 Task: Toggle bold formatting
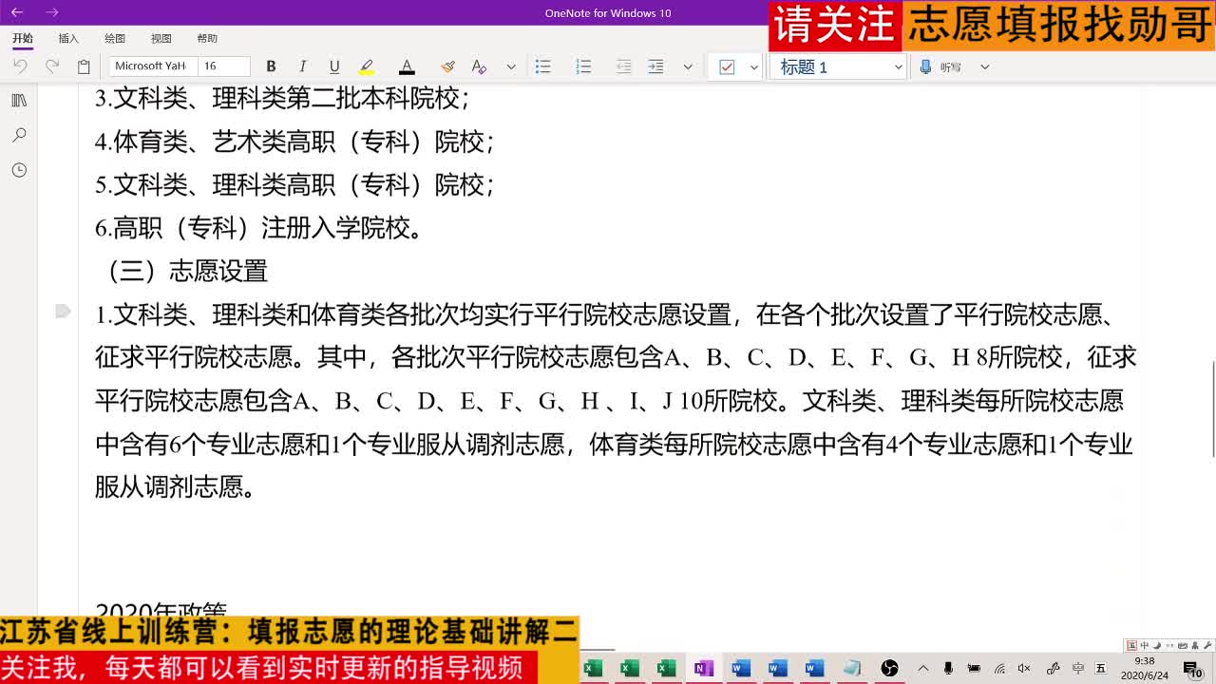pyautogui.click(x=271, y=66)
